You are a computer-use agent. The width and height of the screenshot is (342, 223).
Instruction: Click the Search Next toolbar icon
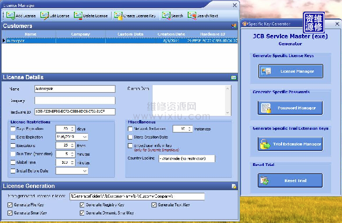point(191,16)
